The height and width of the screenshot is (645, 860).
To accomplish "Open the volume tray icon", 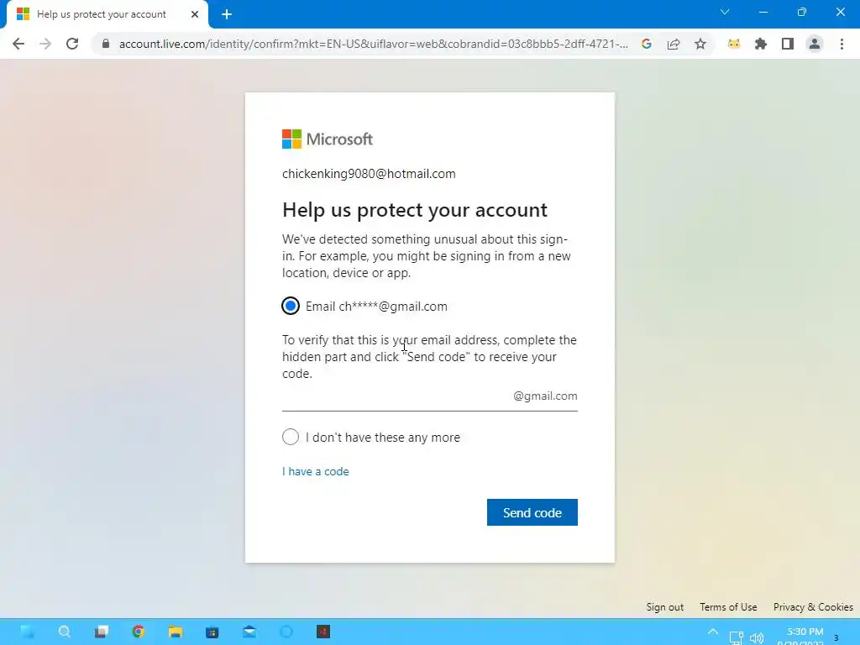I will [x=757, y=637].
